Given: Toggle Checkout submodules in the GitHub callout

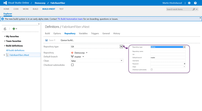Looking at the screenshot, I should click(x=152, y=69).
